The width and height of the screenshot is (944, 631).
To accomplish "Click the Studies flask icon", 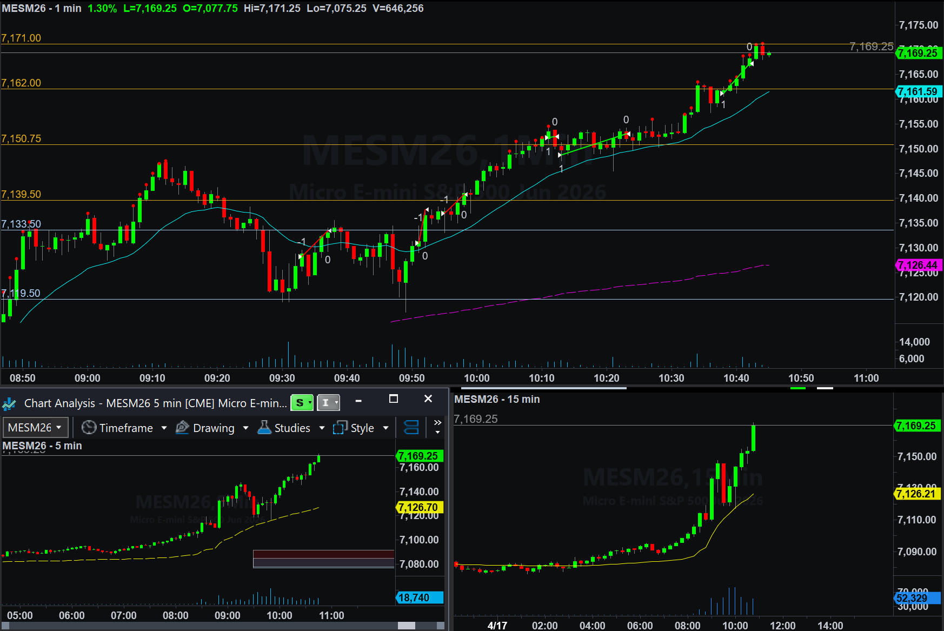I will pos(264,428).
